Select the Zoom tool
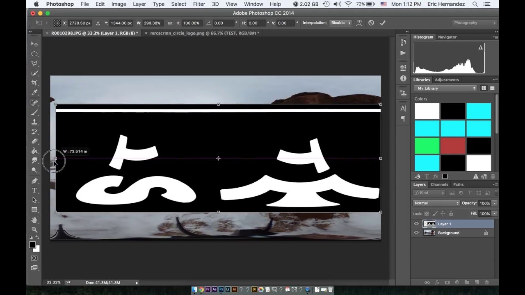525x295 pixels. coord(34,230)
